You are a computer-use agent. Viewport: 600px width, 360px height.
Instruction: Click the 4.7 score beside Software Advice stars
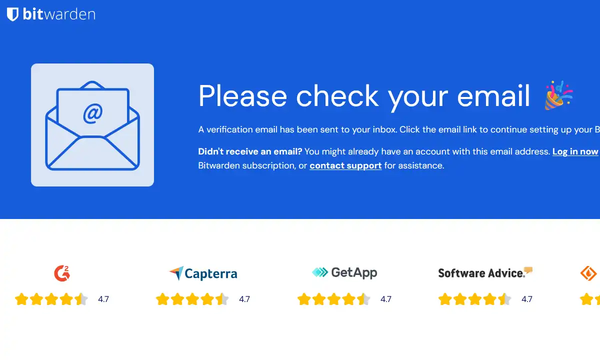[527, 299]
